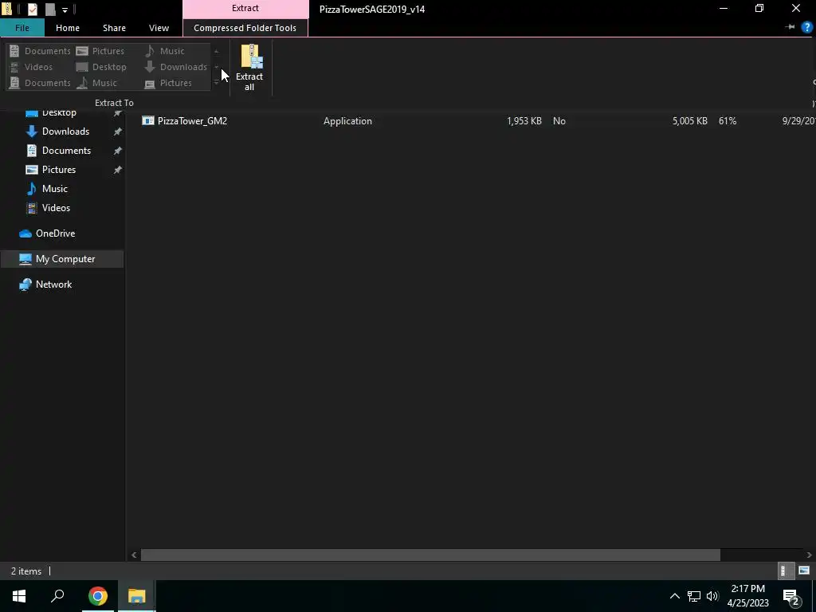
Task: Click the horizontal scrollbar left arrow
Action: click(134, 555)
